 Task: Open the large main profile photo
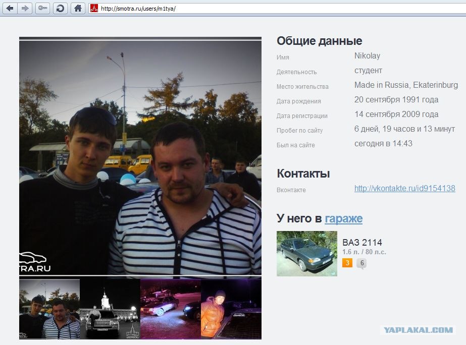point(140,157)
